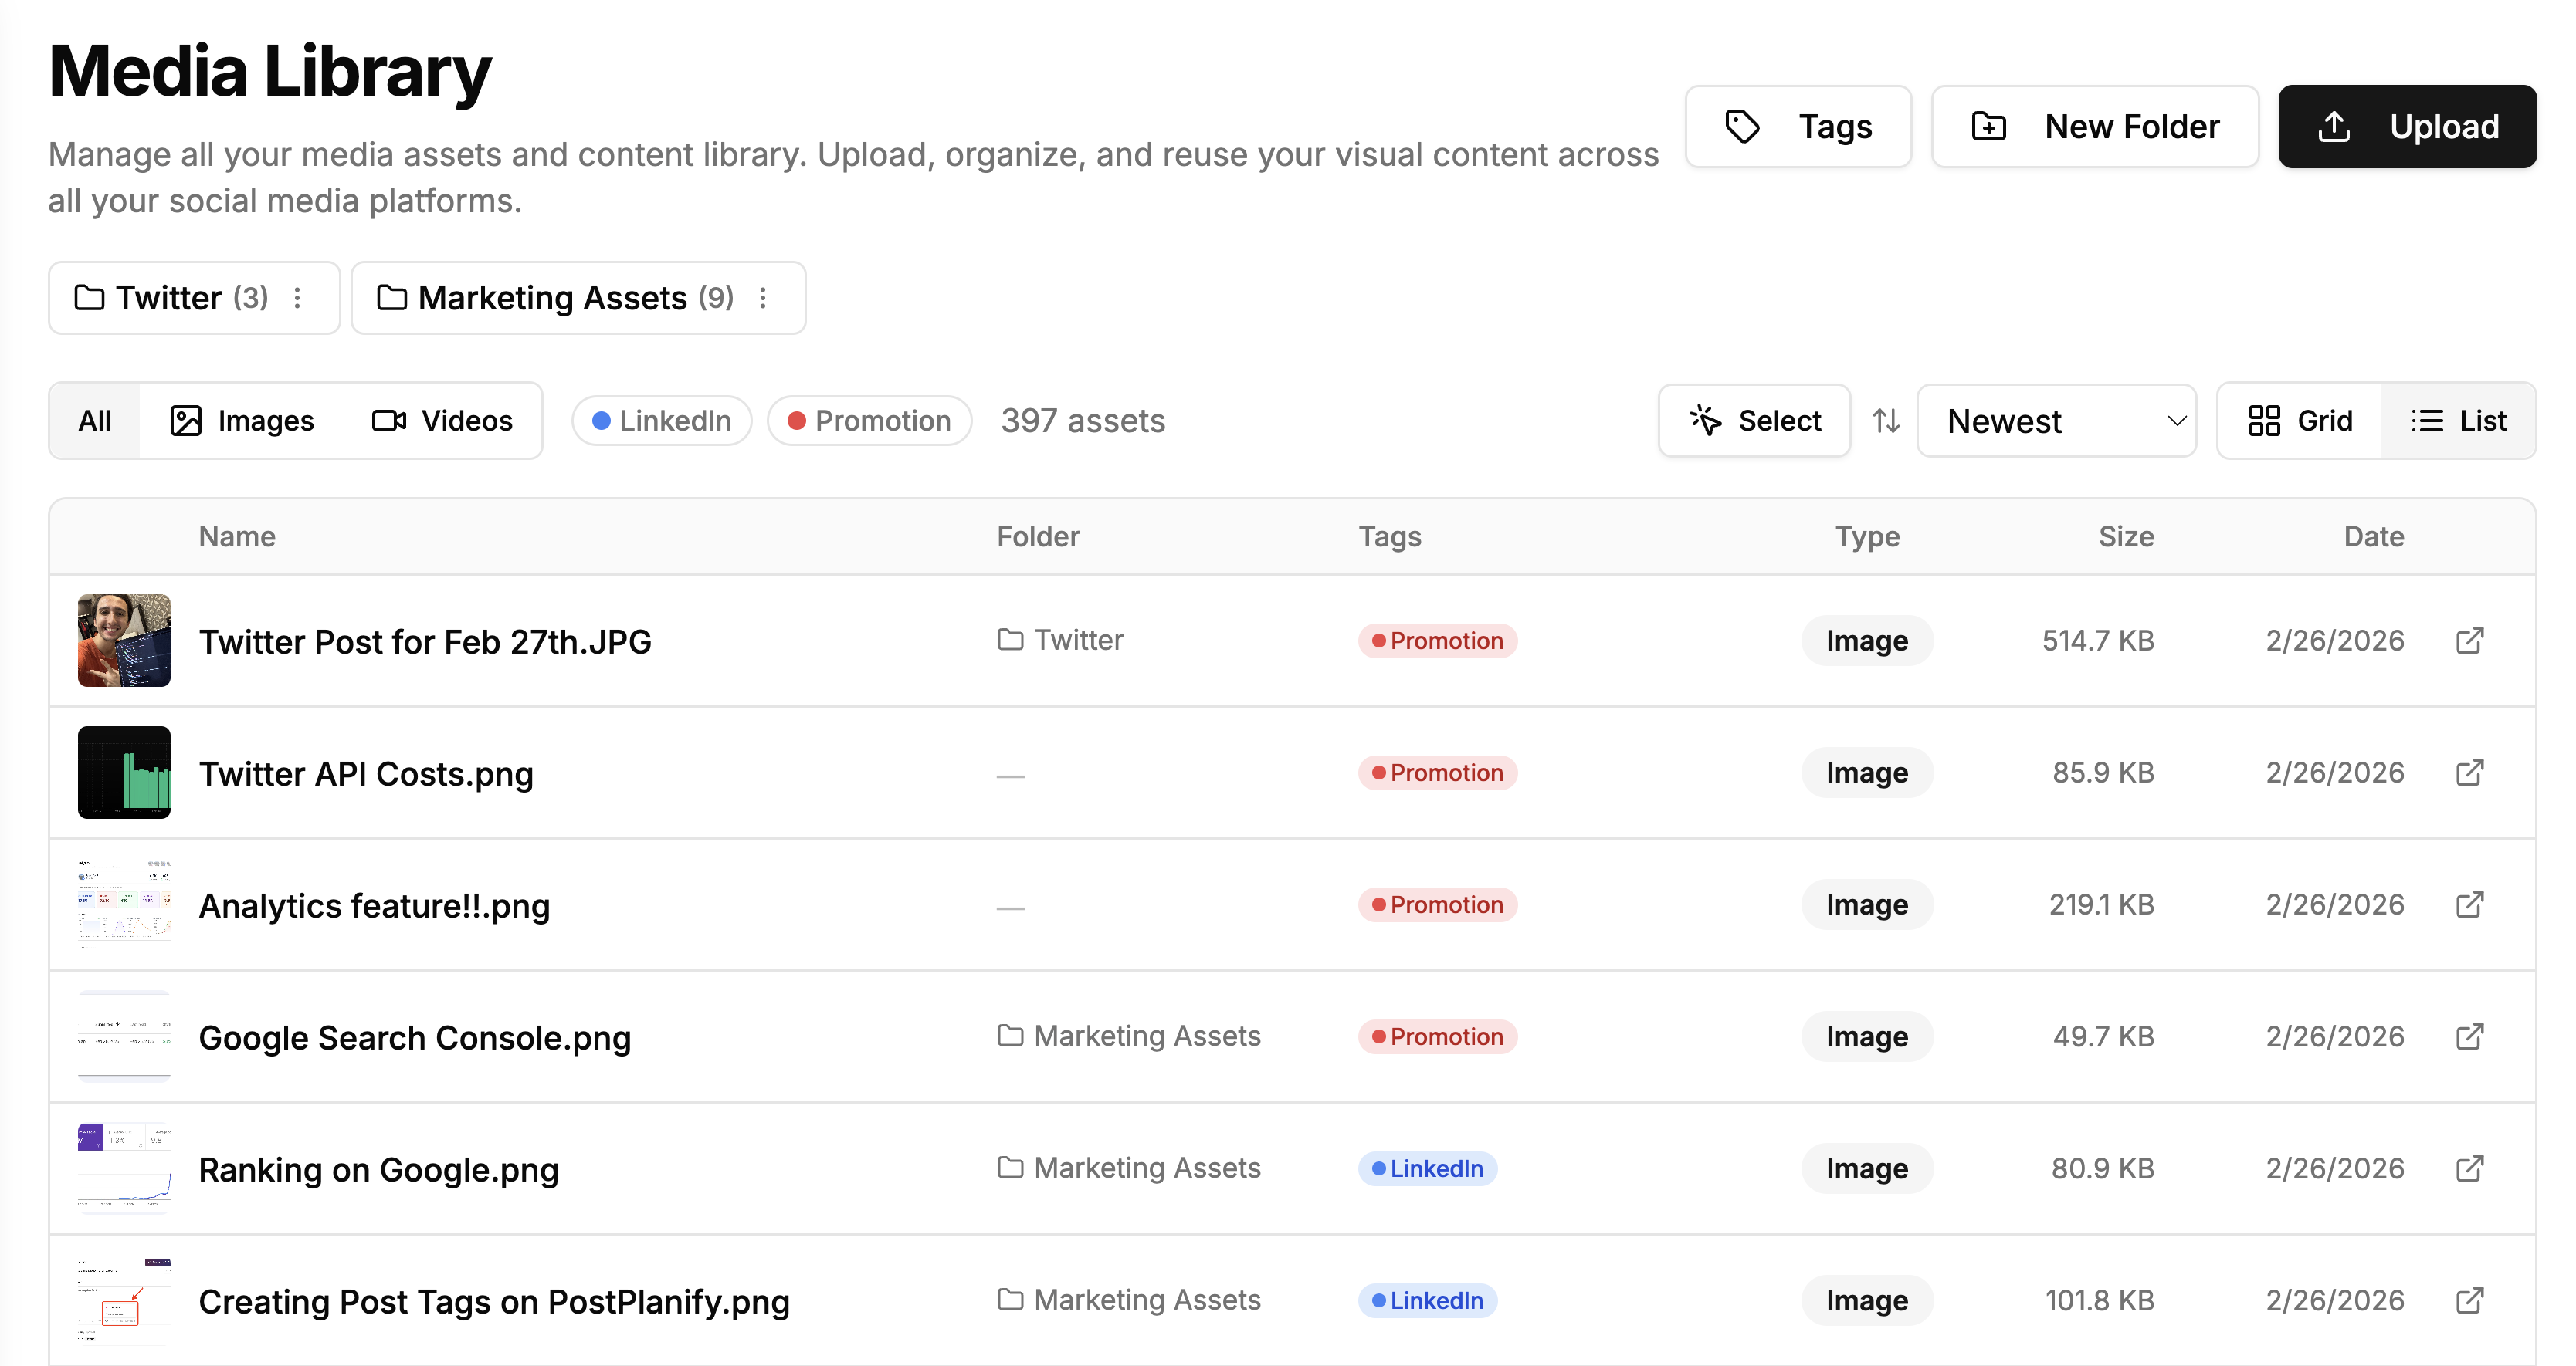This screenshot has width=2576, height=1366.
Task: Click external link icon for Analytics feature!!.png
Action: tap(2469, 904)
